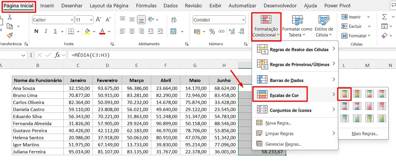Toggle bottom vertical alignment
This screenshot has height=161, width=396.
coord(142,20)
